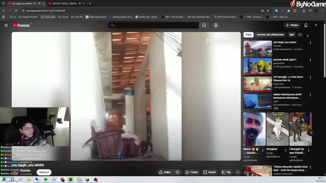This screenshot has width=326, height=183.
Task: Click the page vertical scrollbar
Action: [x=324, y=51]
